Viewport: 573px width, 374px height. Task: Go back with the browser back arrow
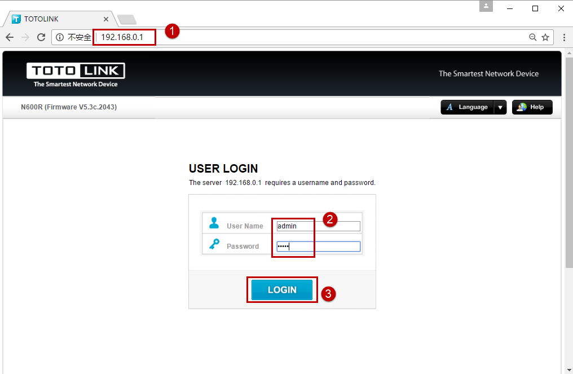tap(10, 37)
